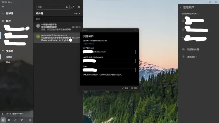Viewport: 219px width, 123px height.
Task: Click the plus icon beside 新邮件
Action: (x=3, y=13)
